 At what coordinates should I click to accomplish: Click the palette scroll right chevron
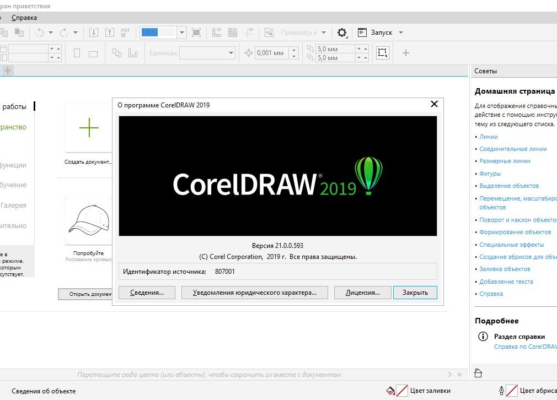pyautogui.click(x=449, y=375)
